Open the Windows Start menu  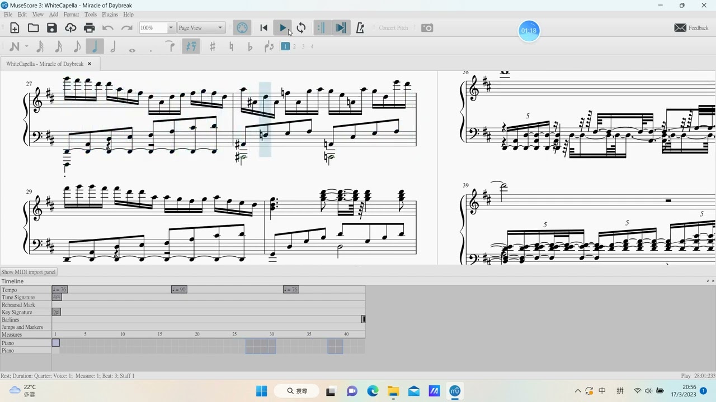(261, 391)
